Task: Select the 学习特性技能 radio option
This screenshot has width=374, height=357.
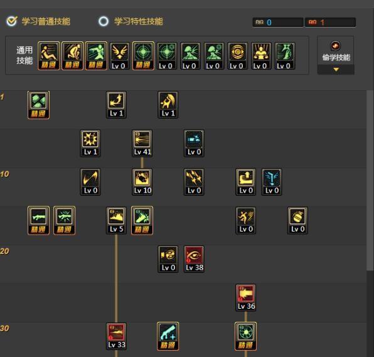Action: (x=104, y=21)
